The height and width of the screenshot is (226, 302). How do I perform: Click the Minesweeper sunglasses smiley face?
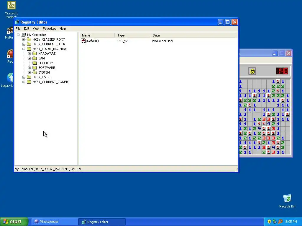[252, 71]
